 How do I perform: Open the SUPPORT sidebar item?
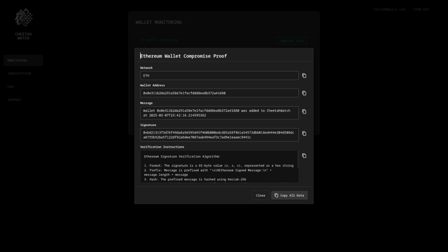click(14, 100)
